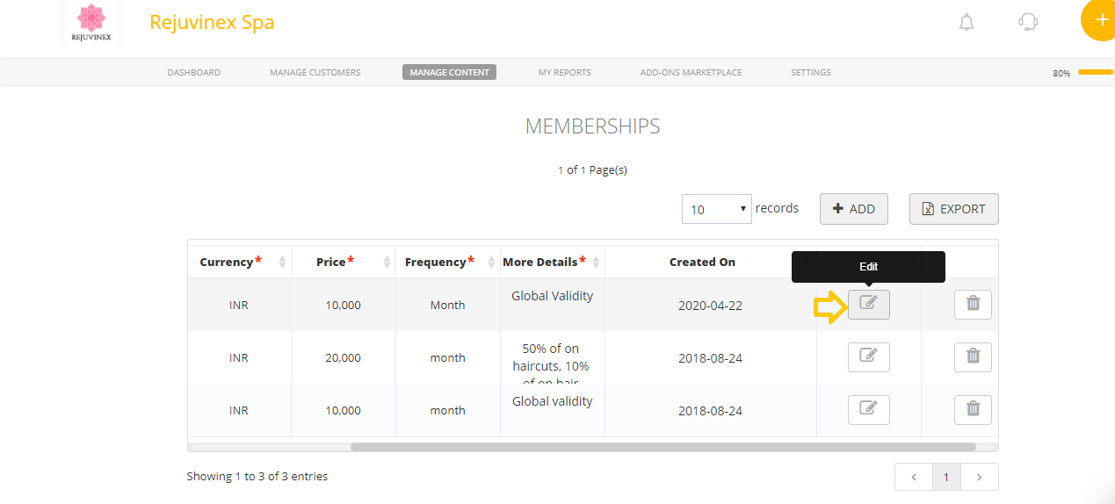Click the Global Validity details in first row
This screenshot has height=504, width=1115.
(x=552, y=296)
